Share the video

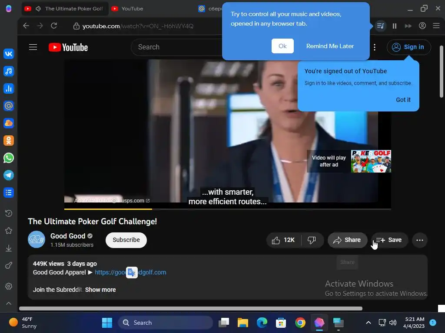(x=347, y=240)
